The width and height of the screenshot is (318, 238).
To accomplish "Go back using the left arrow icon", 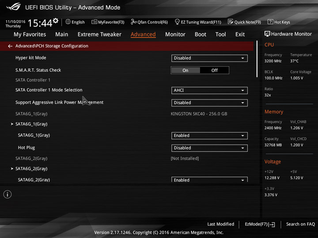I will click(10, 46).
